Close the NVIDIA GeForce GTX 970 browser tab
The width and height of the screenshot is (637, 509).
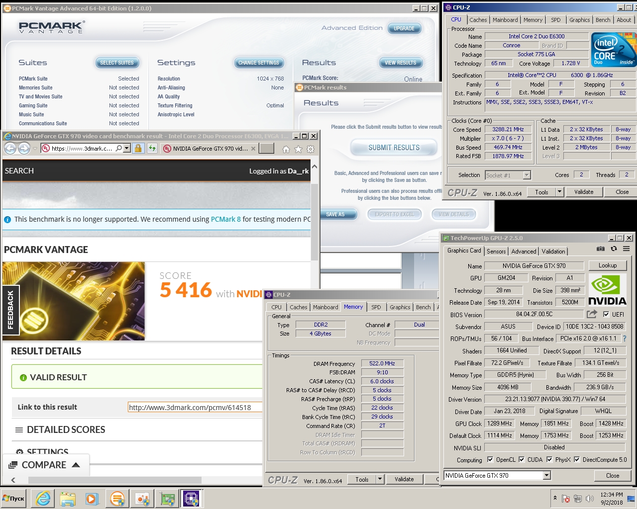(253, 149)
